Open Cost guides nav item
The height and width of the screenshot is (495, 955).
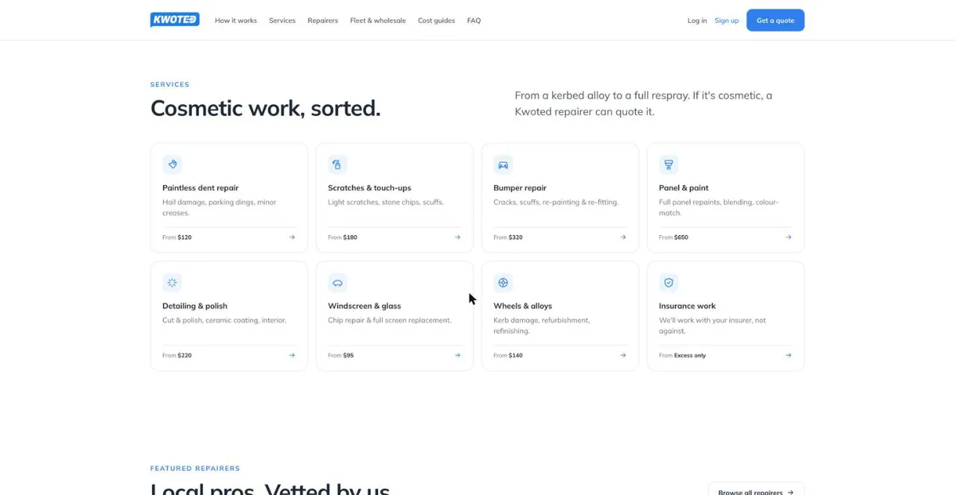(436, 21)
